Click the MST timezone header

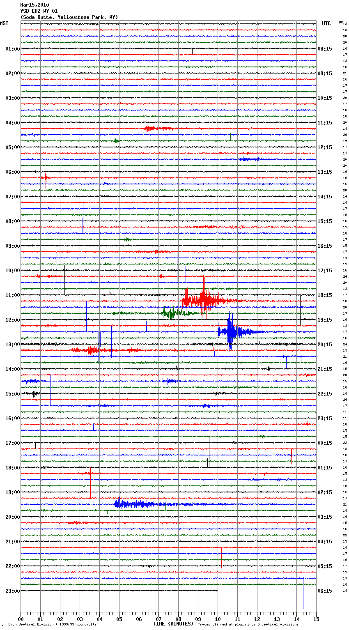pyautogui.click(x=4, y=23)
